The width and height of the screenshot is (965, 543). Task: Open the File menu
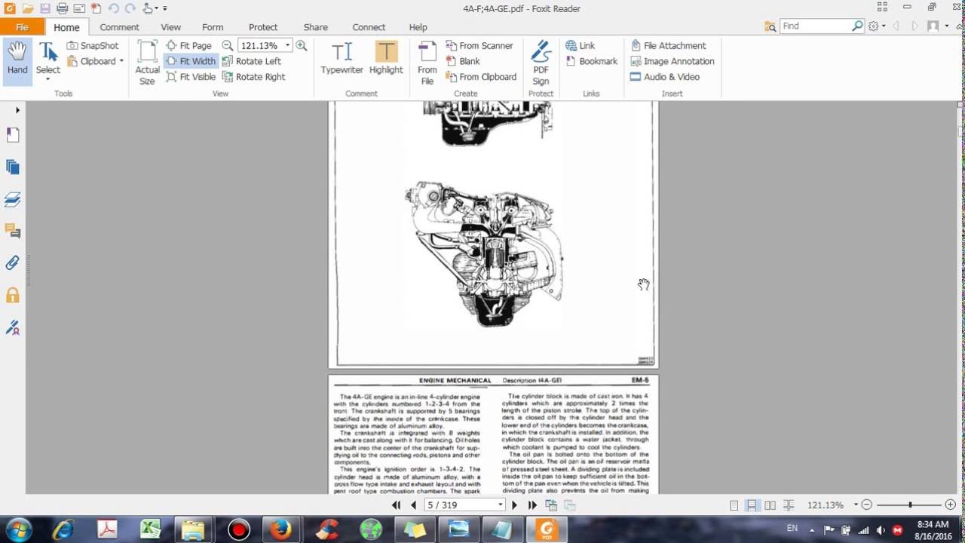(22, 26)
